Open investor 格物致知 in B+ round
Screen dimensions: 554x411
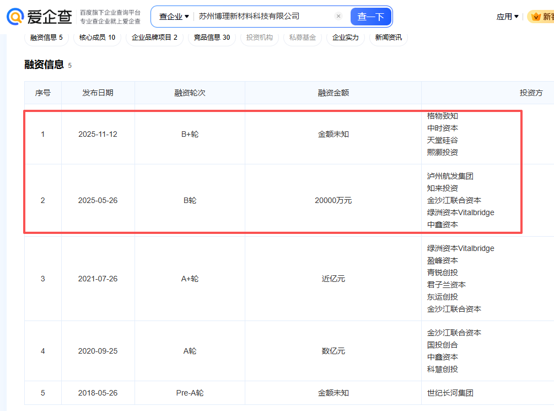point(442,116)
